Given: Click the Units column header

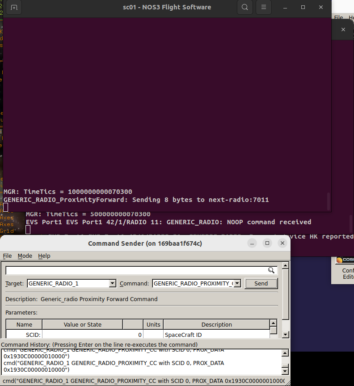Looking at the screenshot, I should point(153,324).
